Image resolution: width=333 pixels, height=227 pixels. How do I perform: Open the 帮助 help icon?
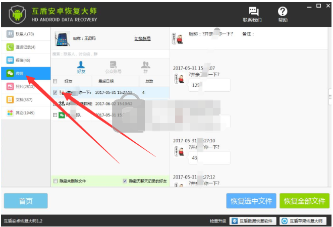pyautogui.click(x=283, y=14)
